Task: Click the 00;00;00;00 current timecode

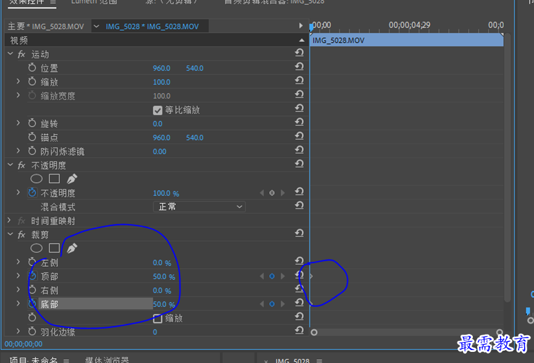Action: click(23, 344)
